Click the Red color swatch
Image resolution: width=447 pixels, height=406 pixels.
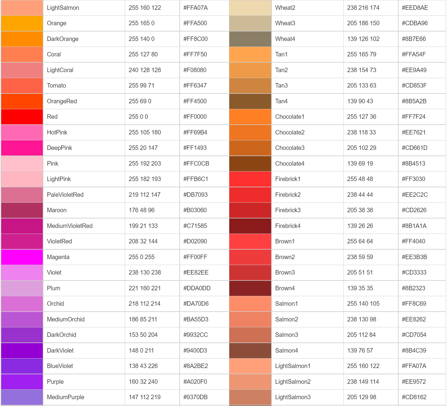(x=21, y=117)
